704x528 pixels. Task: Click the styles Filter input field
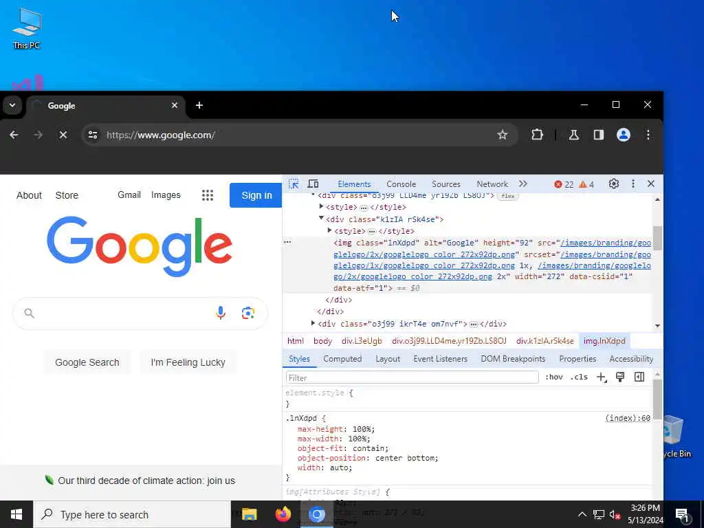412,377
